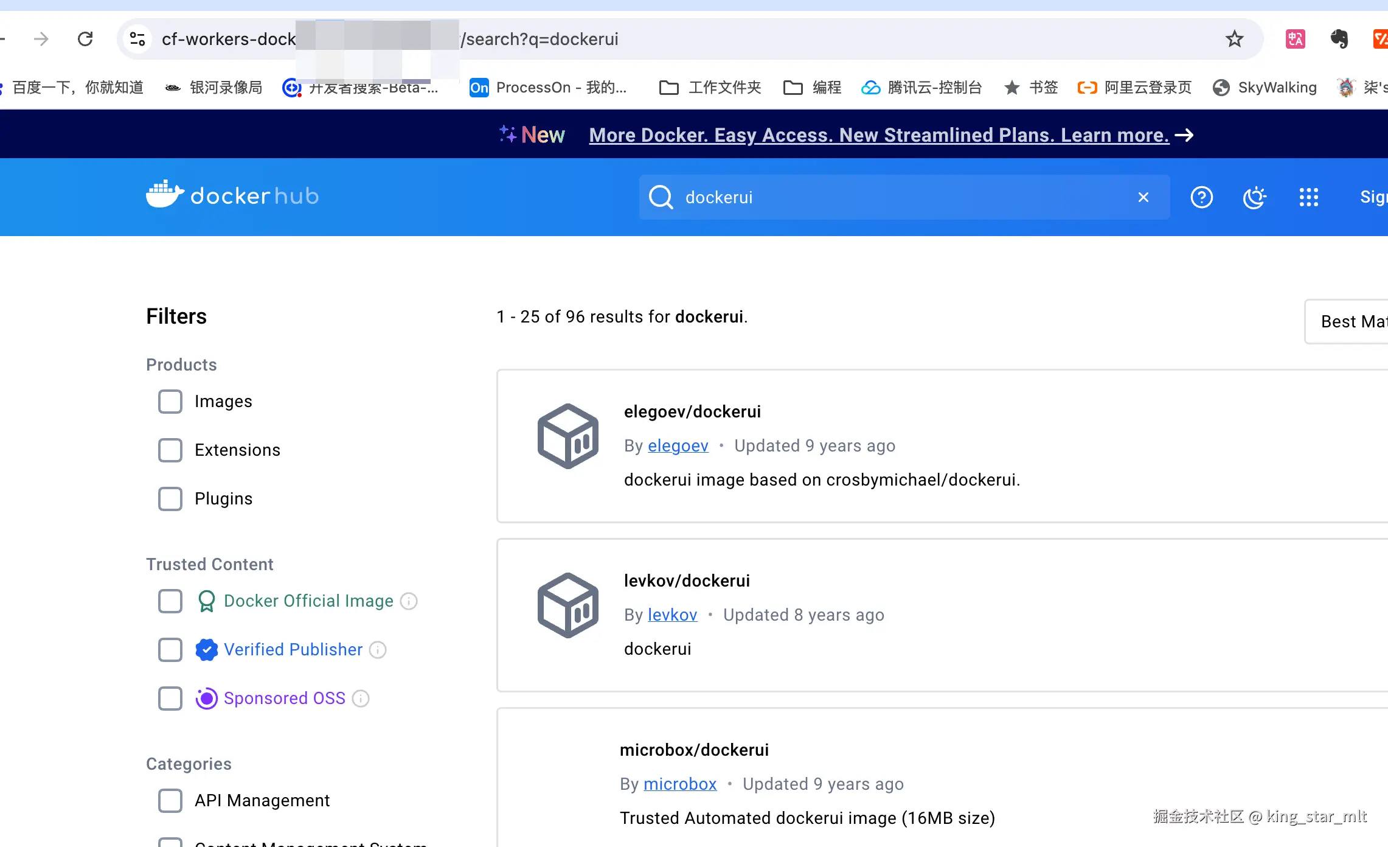Check the Verified Publisher filter
The image size is (1388, 847).
170,650
